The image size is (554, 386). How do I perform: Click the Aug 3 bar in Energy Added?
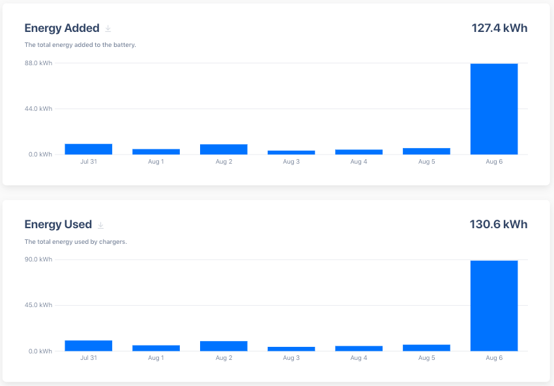(291, 153)
